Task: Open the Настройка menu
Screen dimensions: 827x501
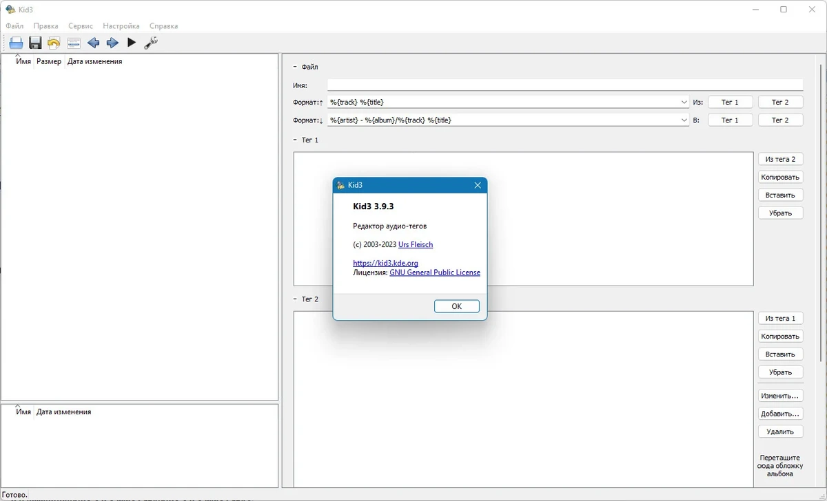Action: click(x=121, y=26)
